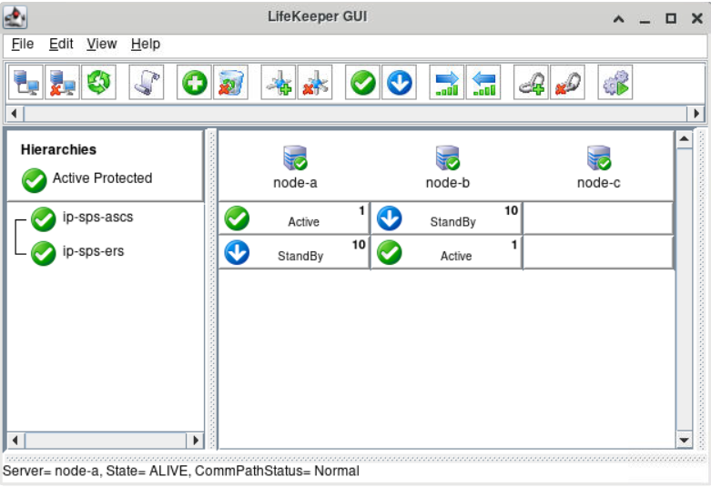711x487 pixels.
Task: Click the Create Comm Path icon
Action: [x=279, y=83]
